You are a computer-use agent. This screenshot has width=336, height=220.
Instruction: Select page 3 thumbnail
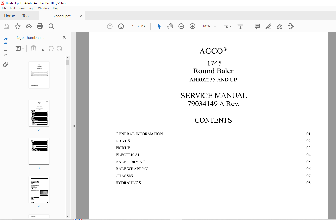39,151
